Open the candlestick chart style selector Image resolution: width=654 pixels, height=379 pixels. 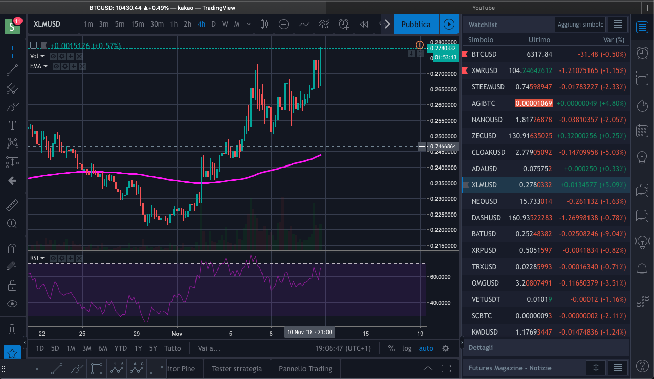[x=264, y=24]
